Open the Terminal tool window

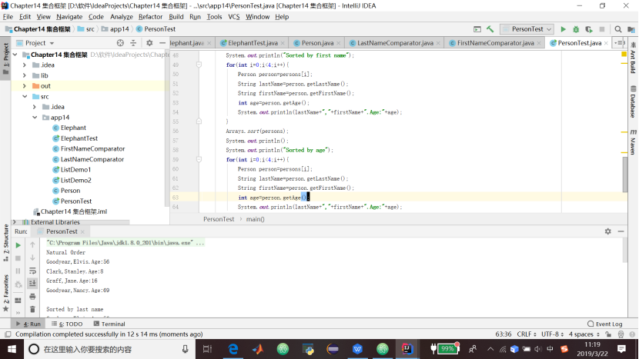[x=109, y=324]
